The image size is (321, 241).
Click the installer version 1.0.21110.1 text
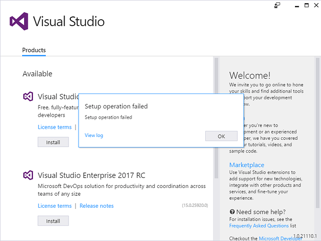tap(305, 236)
